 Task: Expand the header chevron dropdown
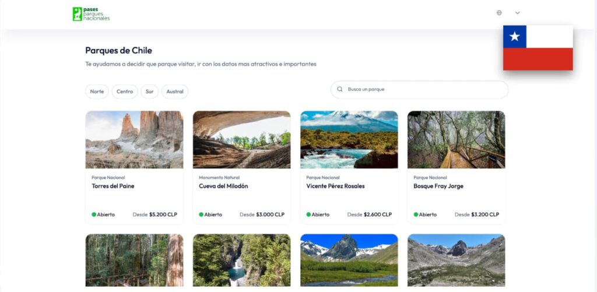tap(517, 13)
